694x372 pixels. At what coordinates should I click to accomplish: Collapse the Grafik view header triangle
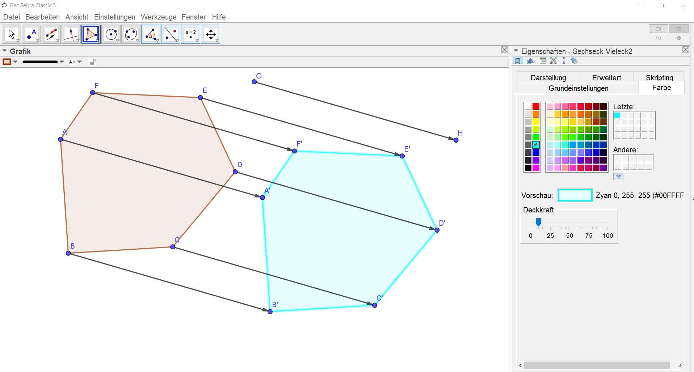coord(5,51)
